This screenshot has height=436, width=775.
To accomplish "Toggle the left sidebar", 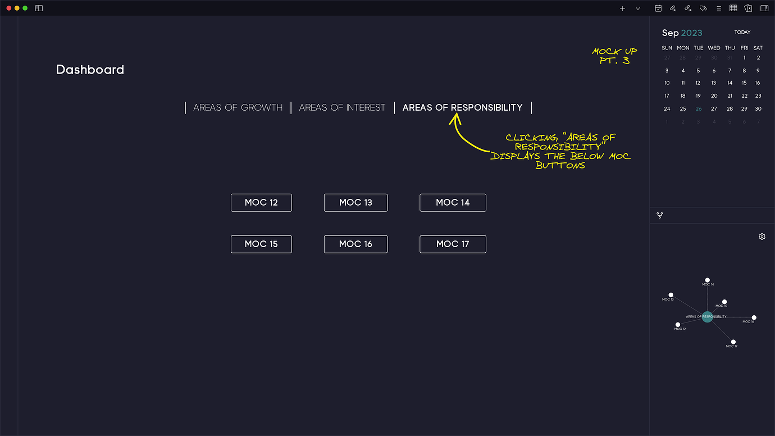I will (38, 8).
